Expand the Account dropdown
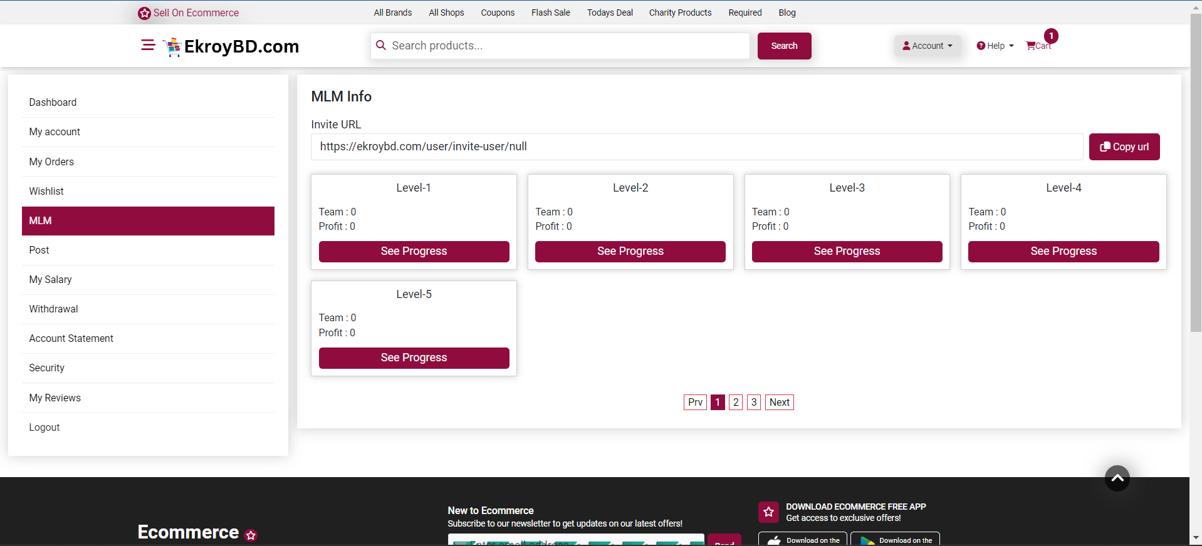1202x546 pixels. pyautogui.click(x=927, y=46)
